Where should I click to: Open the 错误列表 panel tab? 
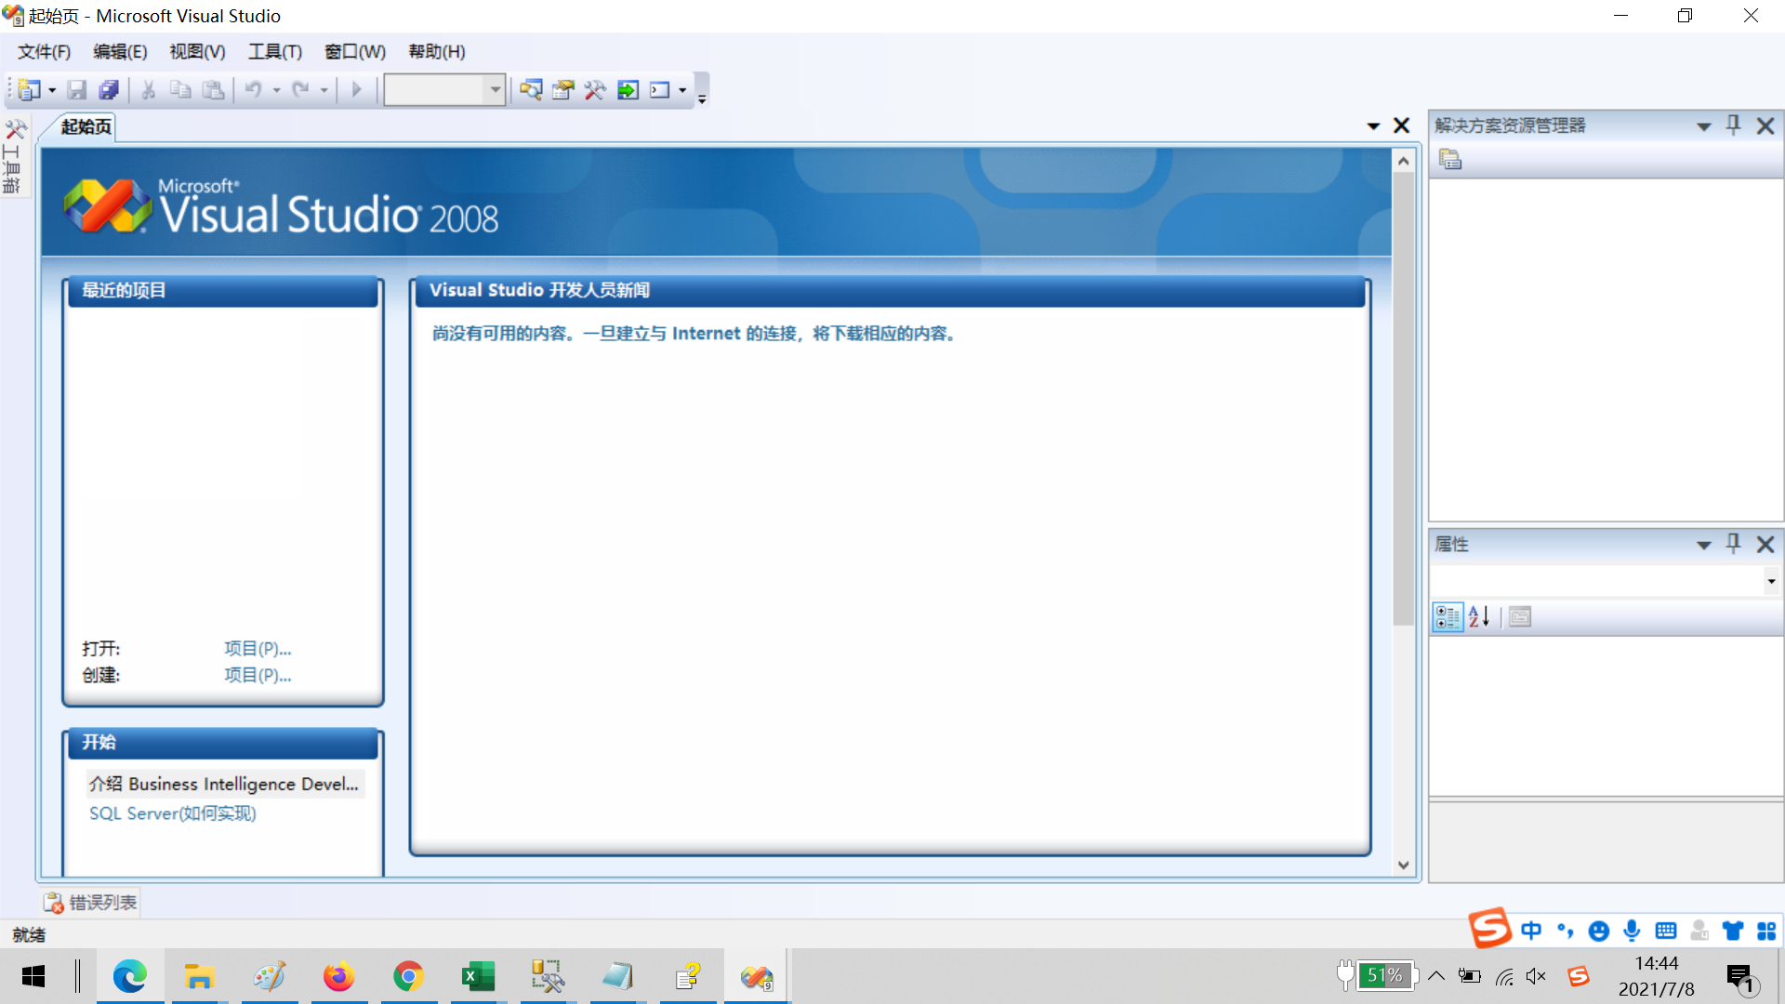coord(91,903)
